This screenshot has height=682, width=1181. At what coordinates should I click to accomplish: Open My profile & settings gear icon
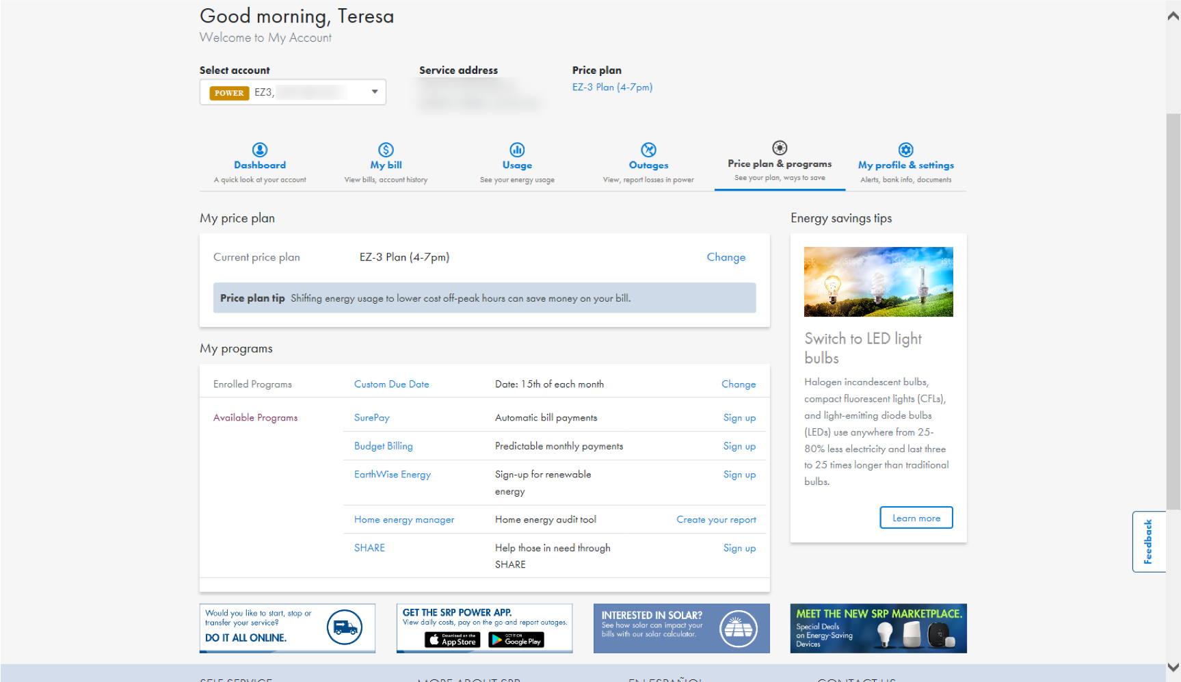(905, 149)
